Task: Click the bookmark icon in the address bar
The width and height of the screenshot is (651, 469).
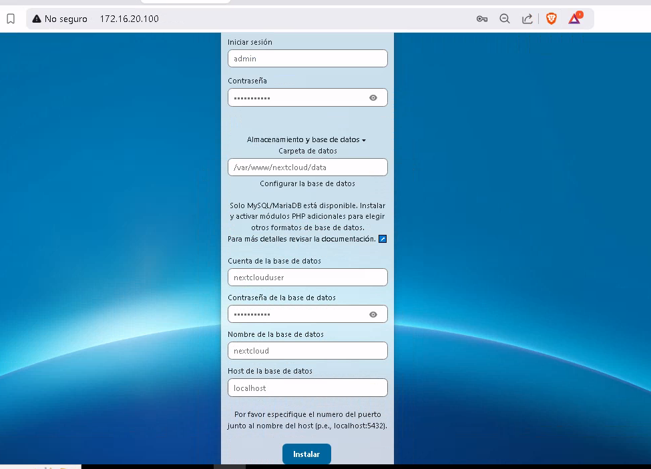Action: click(x=11, y=19)
